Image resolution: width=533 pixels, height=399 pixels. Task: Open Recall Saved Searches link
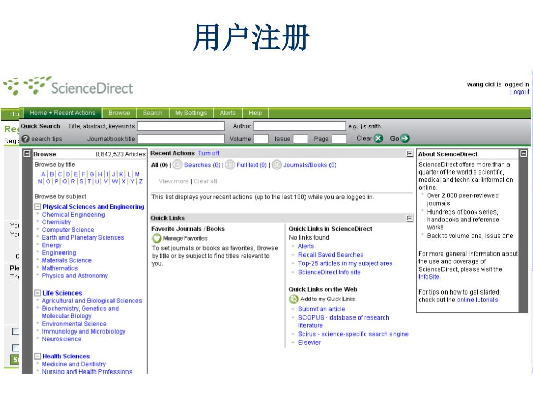331,255
